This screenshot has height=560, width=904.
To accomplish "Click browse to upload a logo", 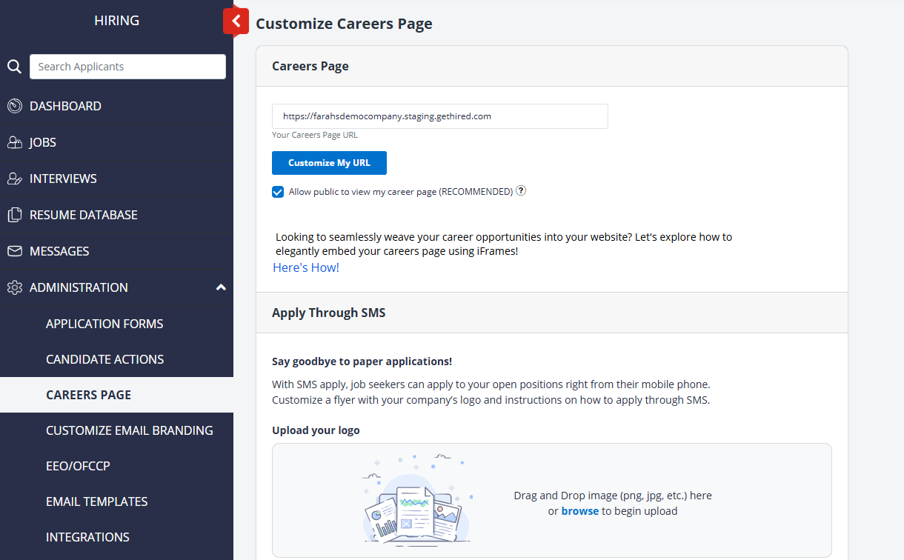I will click(579, 511).
